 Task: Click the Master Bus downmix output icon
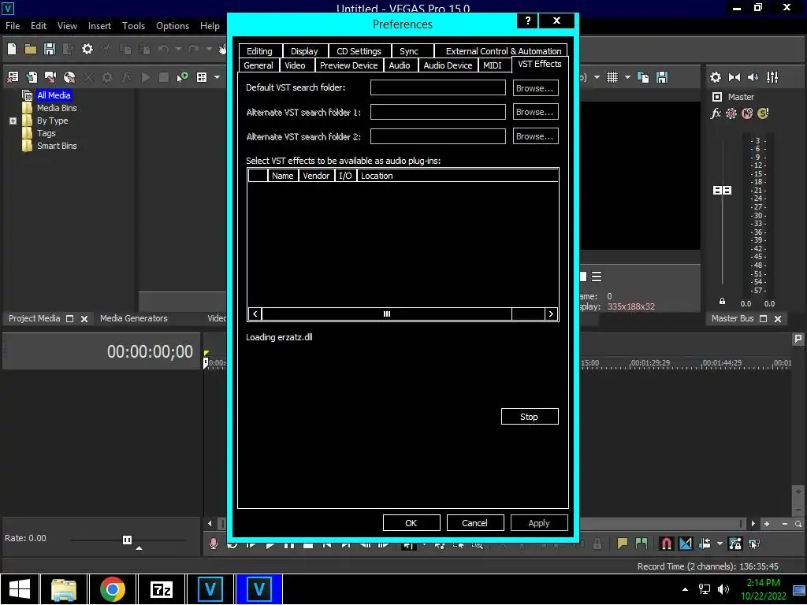734,77
